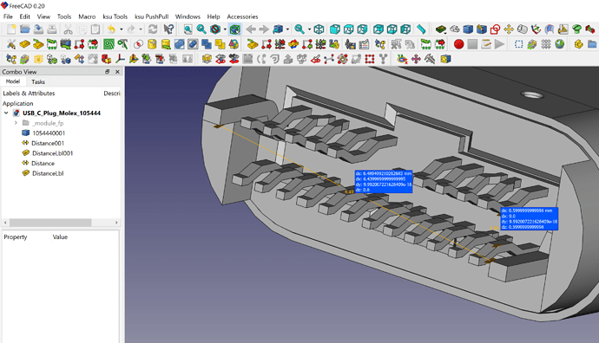
Task: Click the globe web icon
Action: 560,44
